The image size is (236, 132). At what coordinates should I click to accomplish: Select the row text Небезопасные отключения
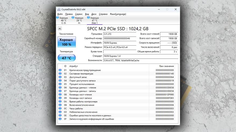83,112
